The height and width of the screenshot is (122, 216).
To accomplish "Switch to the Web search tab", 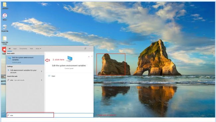I will 32,49.
